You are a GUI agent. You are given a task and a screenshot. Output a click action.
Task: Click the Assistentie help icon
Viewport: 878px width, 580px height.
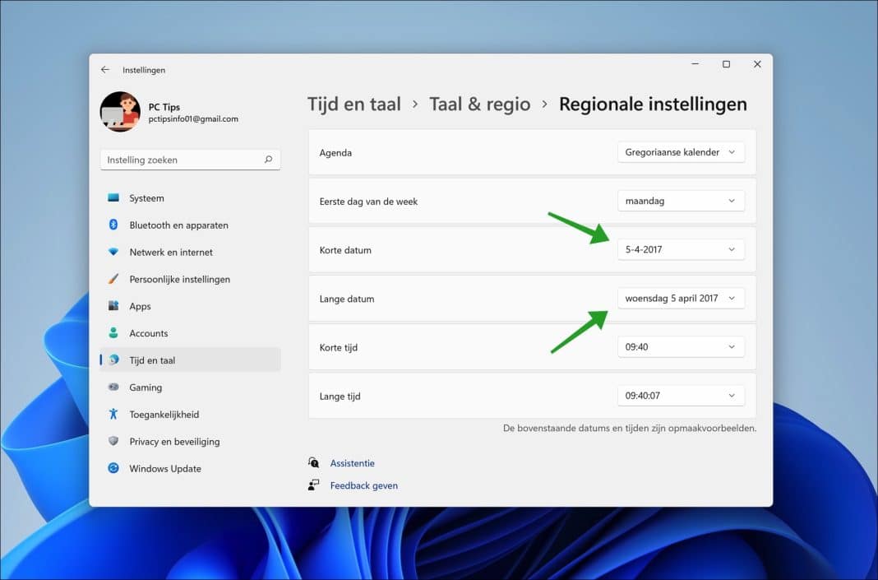314,462
